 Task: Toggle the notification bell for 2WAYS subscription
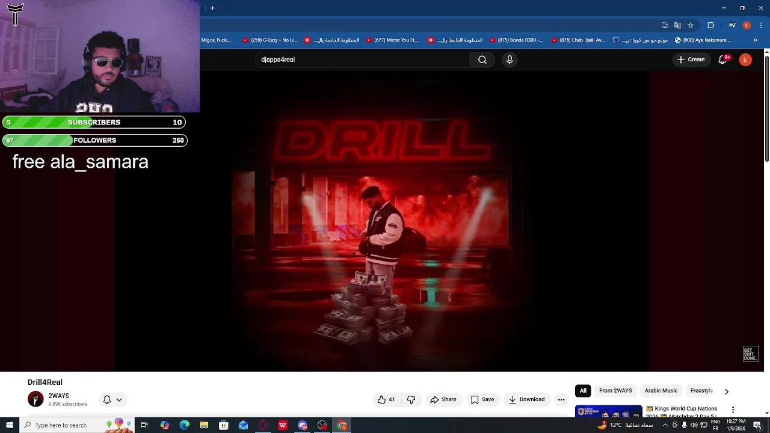106,399
